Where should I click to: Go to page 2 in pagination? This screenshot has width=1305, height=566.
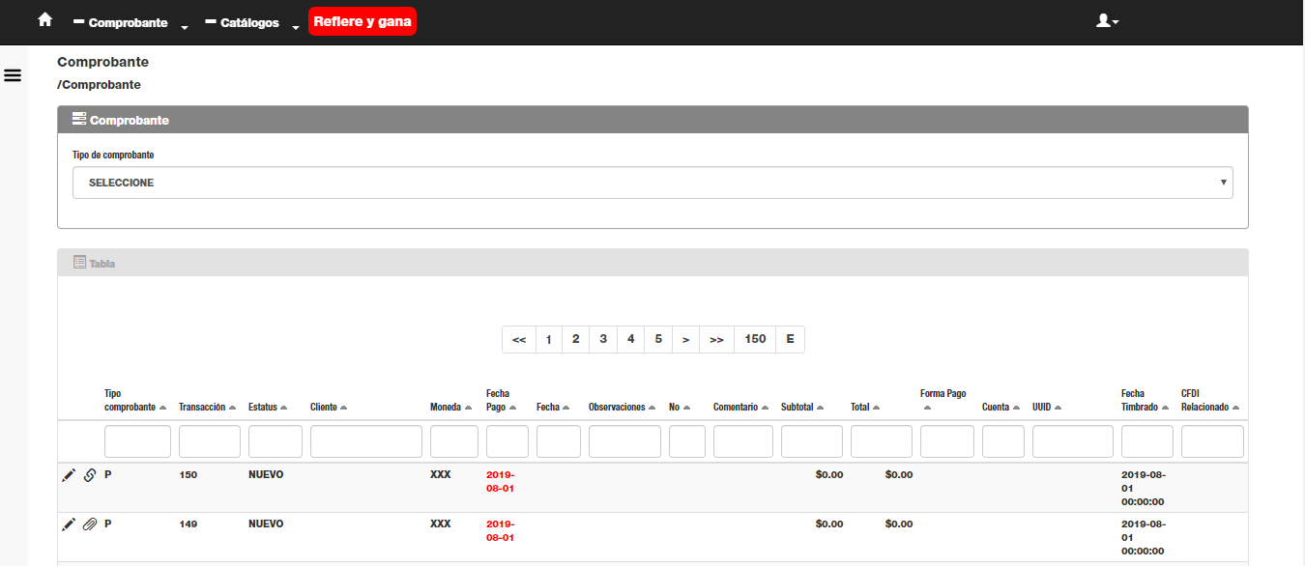coord(575,339)
